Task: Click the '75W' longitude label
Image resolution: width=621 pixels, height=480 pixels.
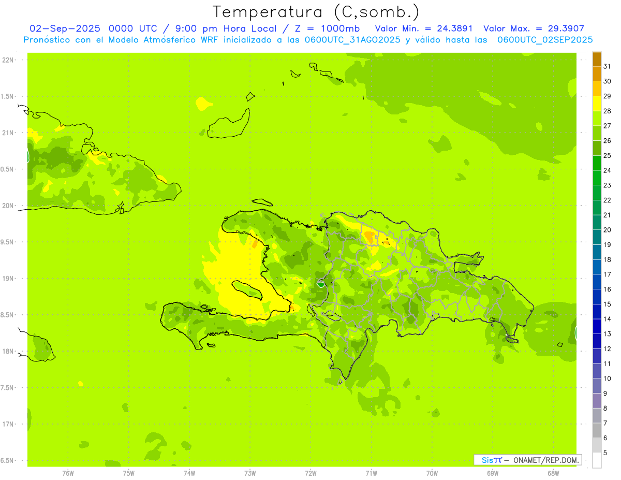Action: tap(129, 473)
